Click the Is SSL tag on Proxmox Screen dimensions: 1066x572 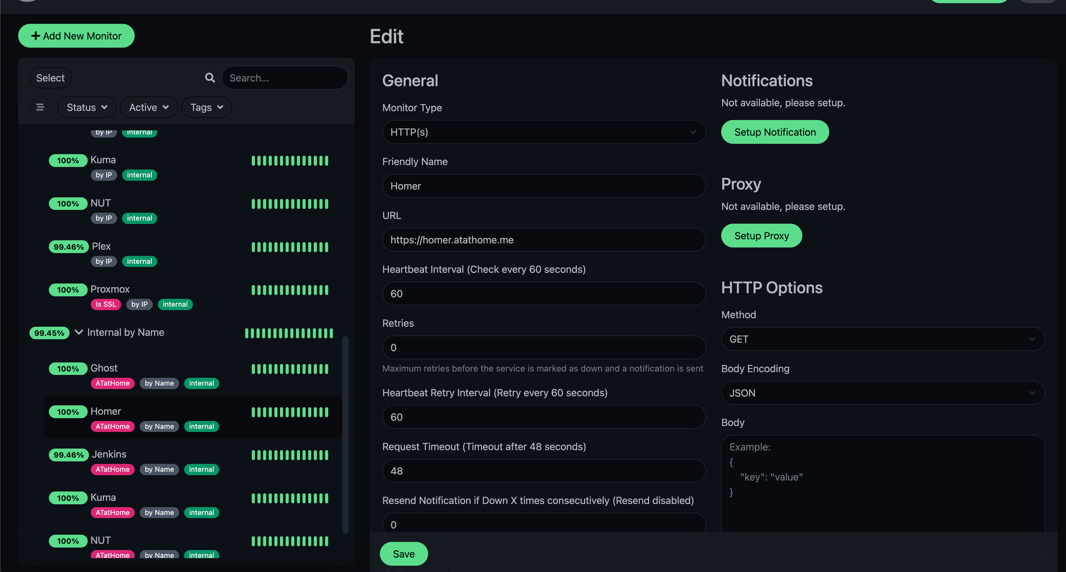tap(106, 304)
